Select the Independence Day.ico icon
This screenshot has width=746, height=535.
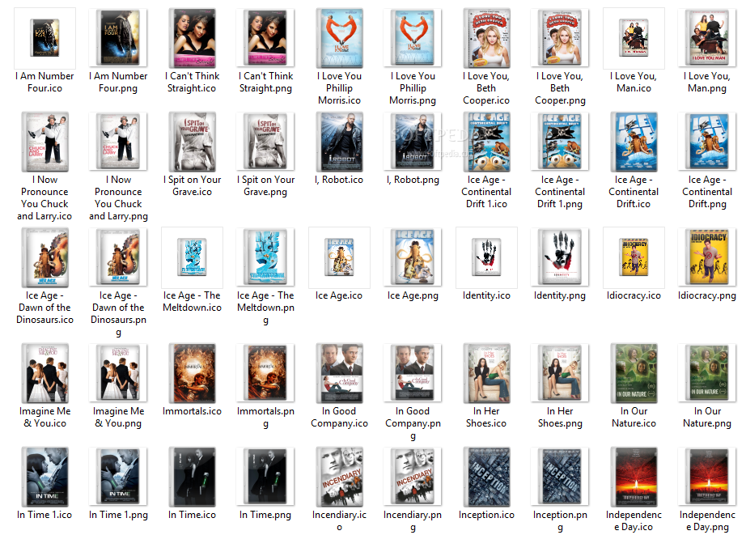point(634,477)
